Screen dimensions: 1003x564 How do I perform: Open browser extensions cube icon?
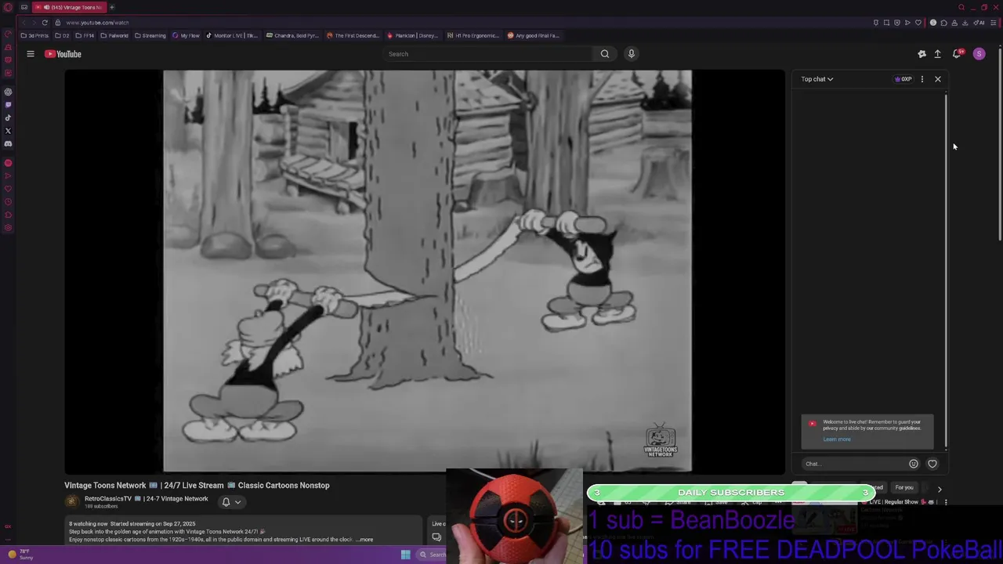pos(944,23)
